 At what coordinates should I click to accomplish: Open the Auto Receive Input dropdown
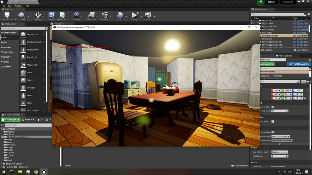279,152
